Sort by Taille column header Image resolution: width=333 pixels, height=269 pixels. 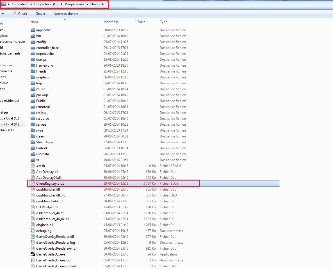pyautogui.click(x=141, y=22)
